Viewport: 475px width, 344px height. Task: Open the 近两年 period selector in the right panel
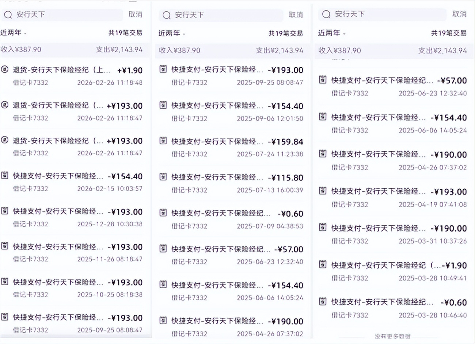click(332, 33)
